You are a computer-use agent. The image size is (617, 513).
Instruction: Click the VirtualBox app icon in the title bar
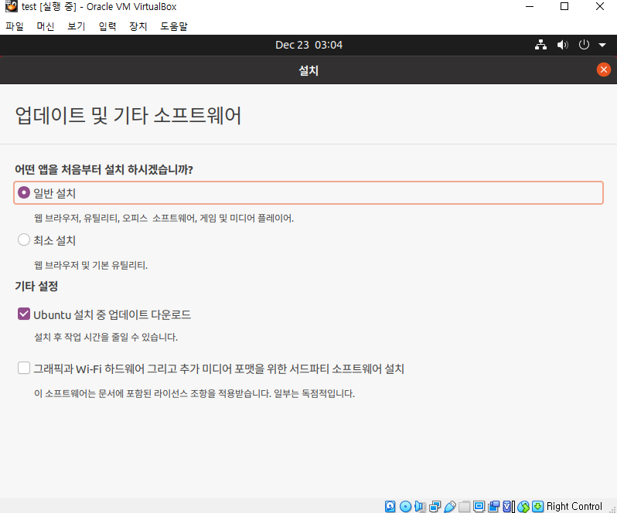(x=11, y=6)
